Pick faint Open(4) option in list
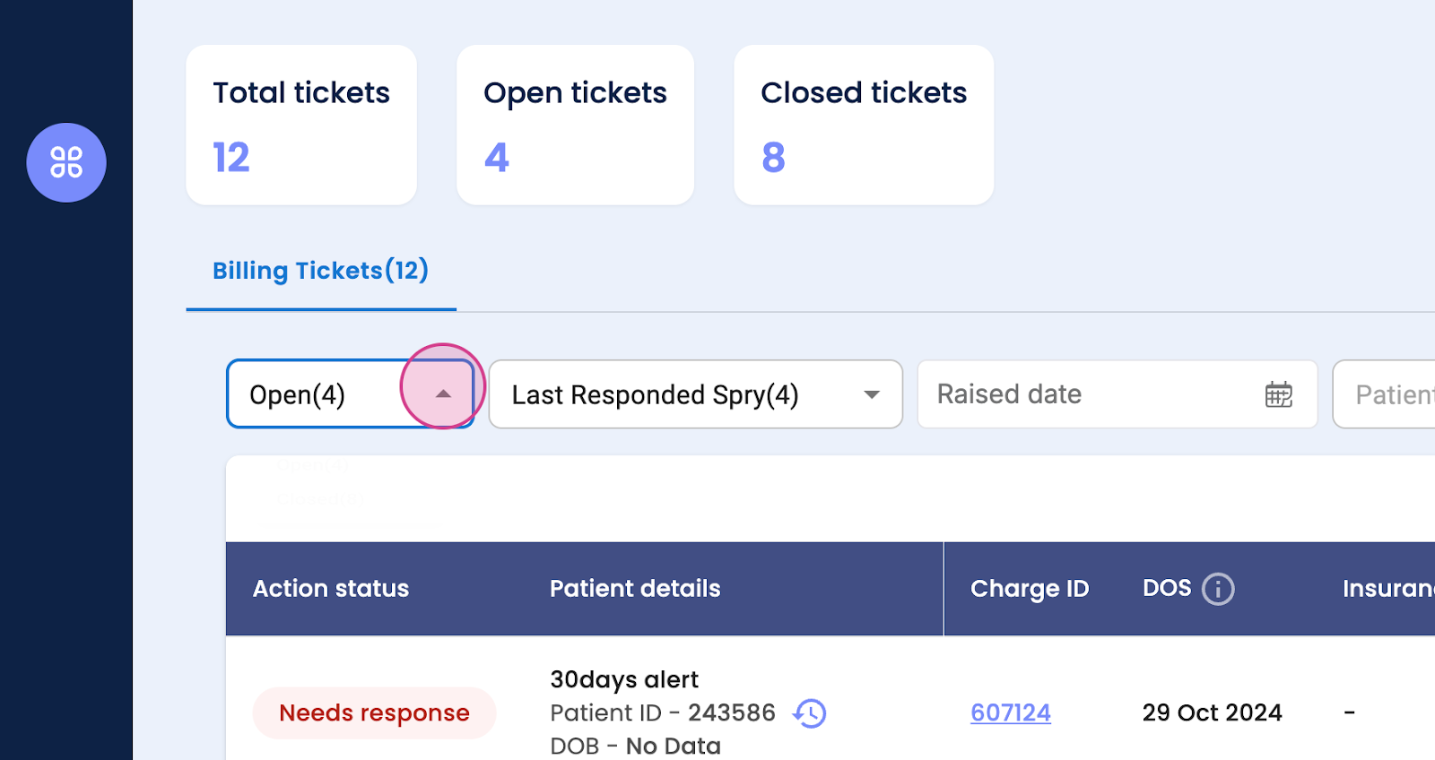This screenshot has height=760, width=1435. (313, 467)
